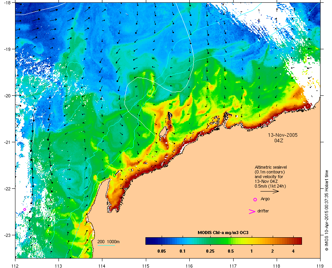332x268 pixels.
Task: Click latitude axis label -19
Action: coord(8,49)
